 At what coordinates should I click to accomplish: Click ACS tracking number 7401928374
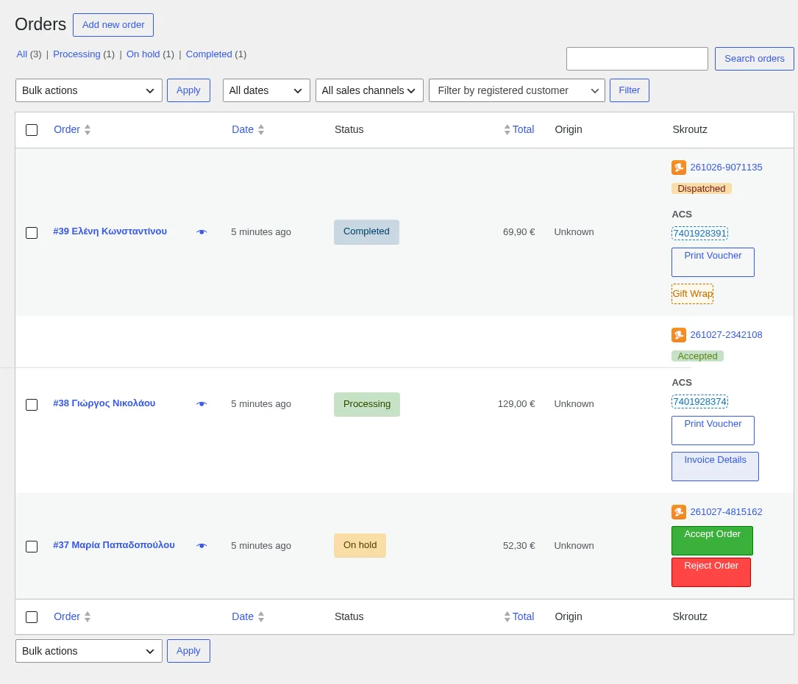[x=699, y=402]
